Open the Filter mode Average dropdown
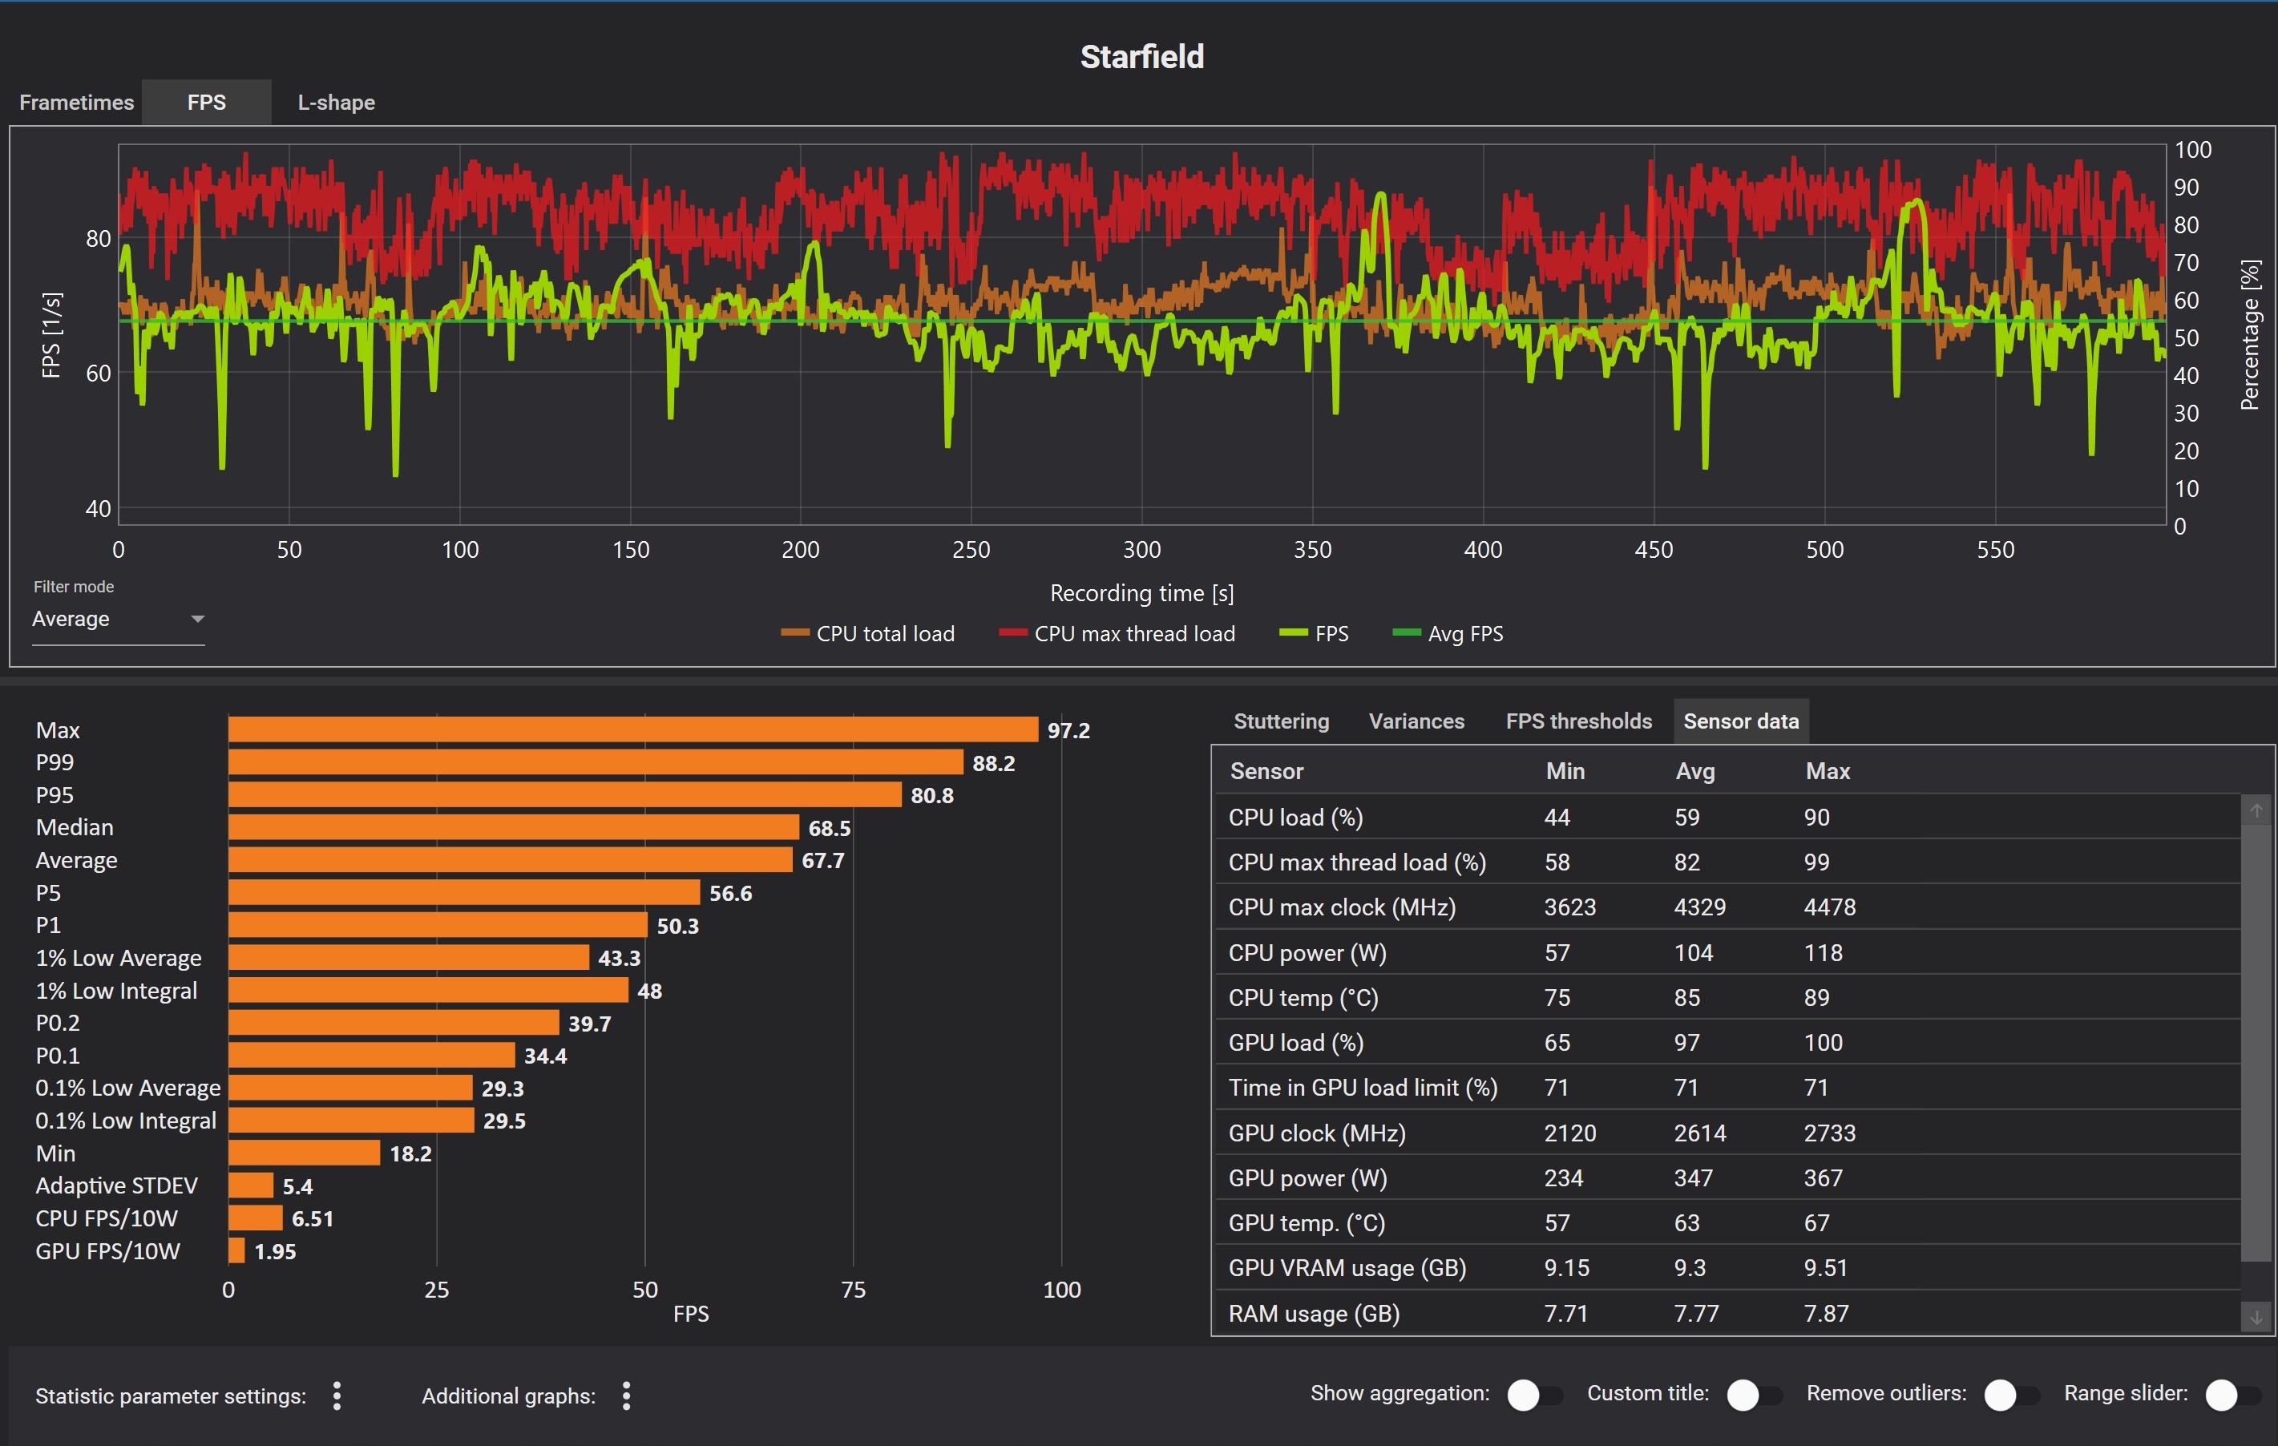The height and width of the screenshot is (1446, 2278). [119, 620]
